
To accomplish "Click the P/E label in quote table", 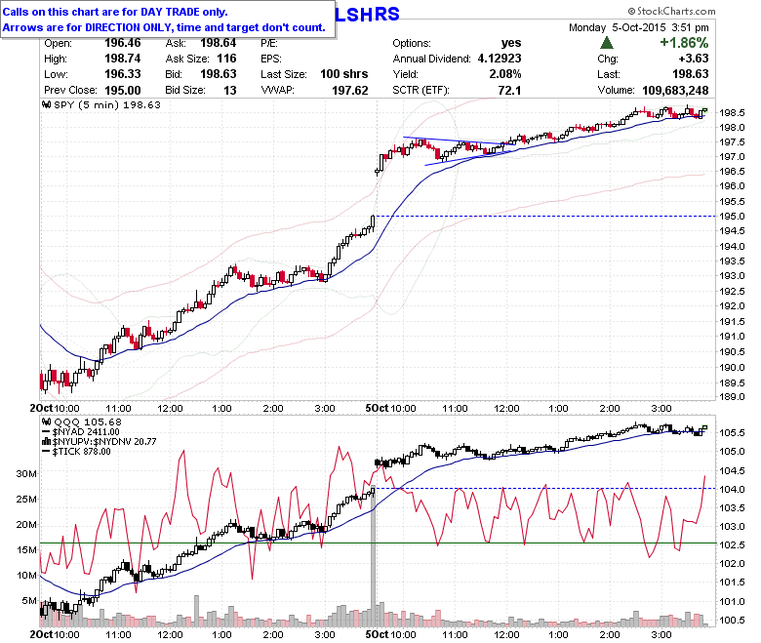I will pyautogui.click(x=269, y=43).
